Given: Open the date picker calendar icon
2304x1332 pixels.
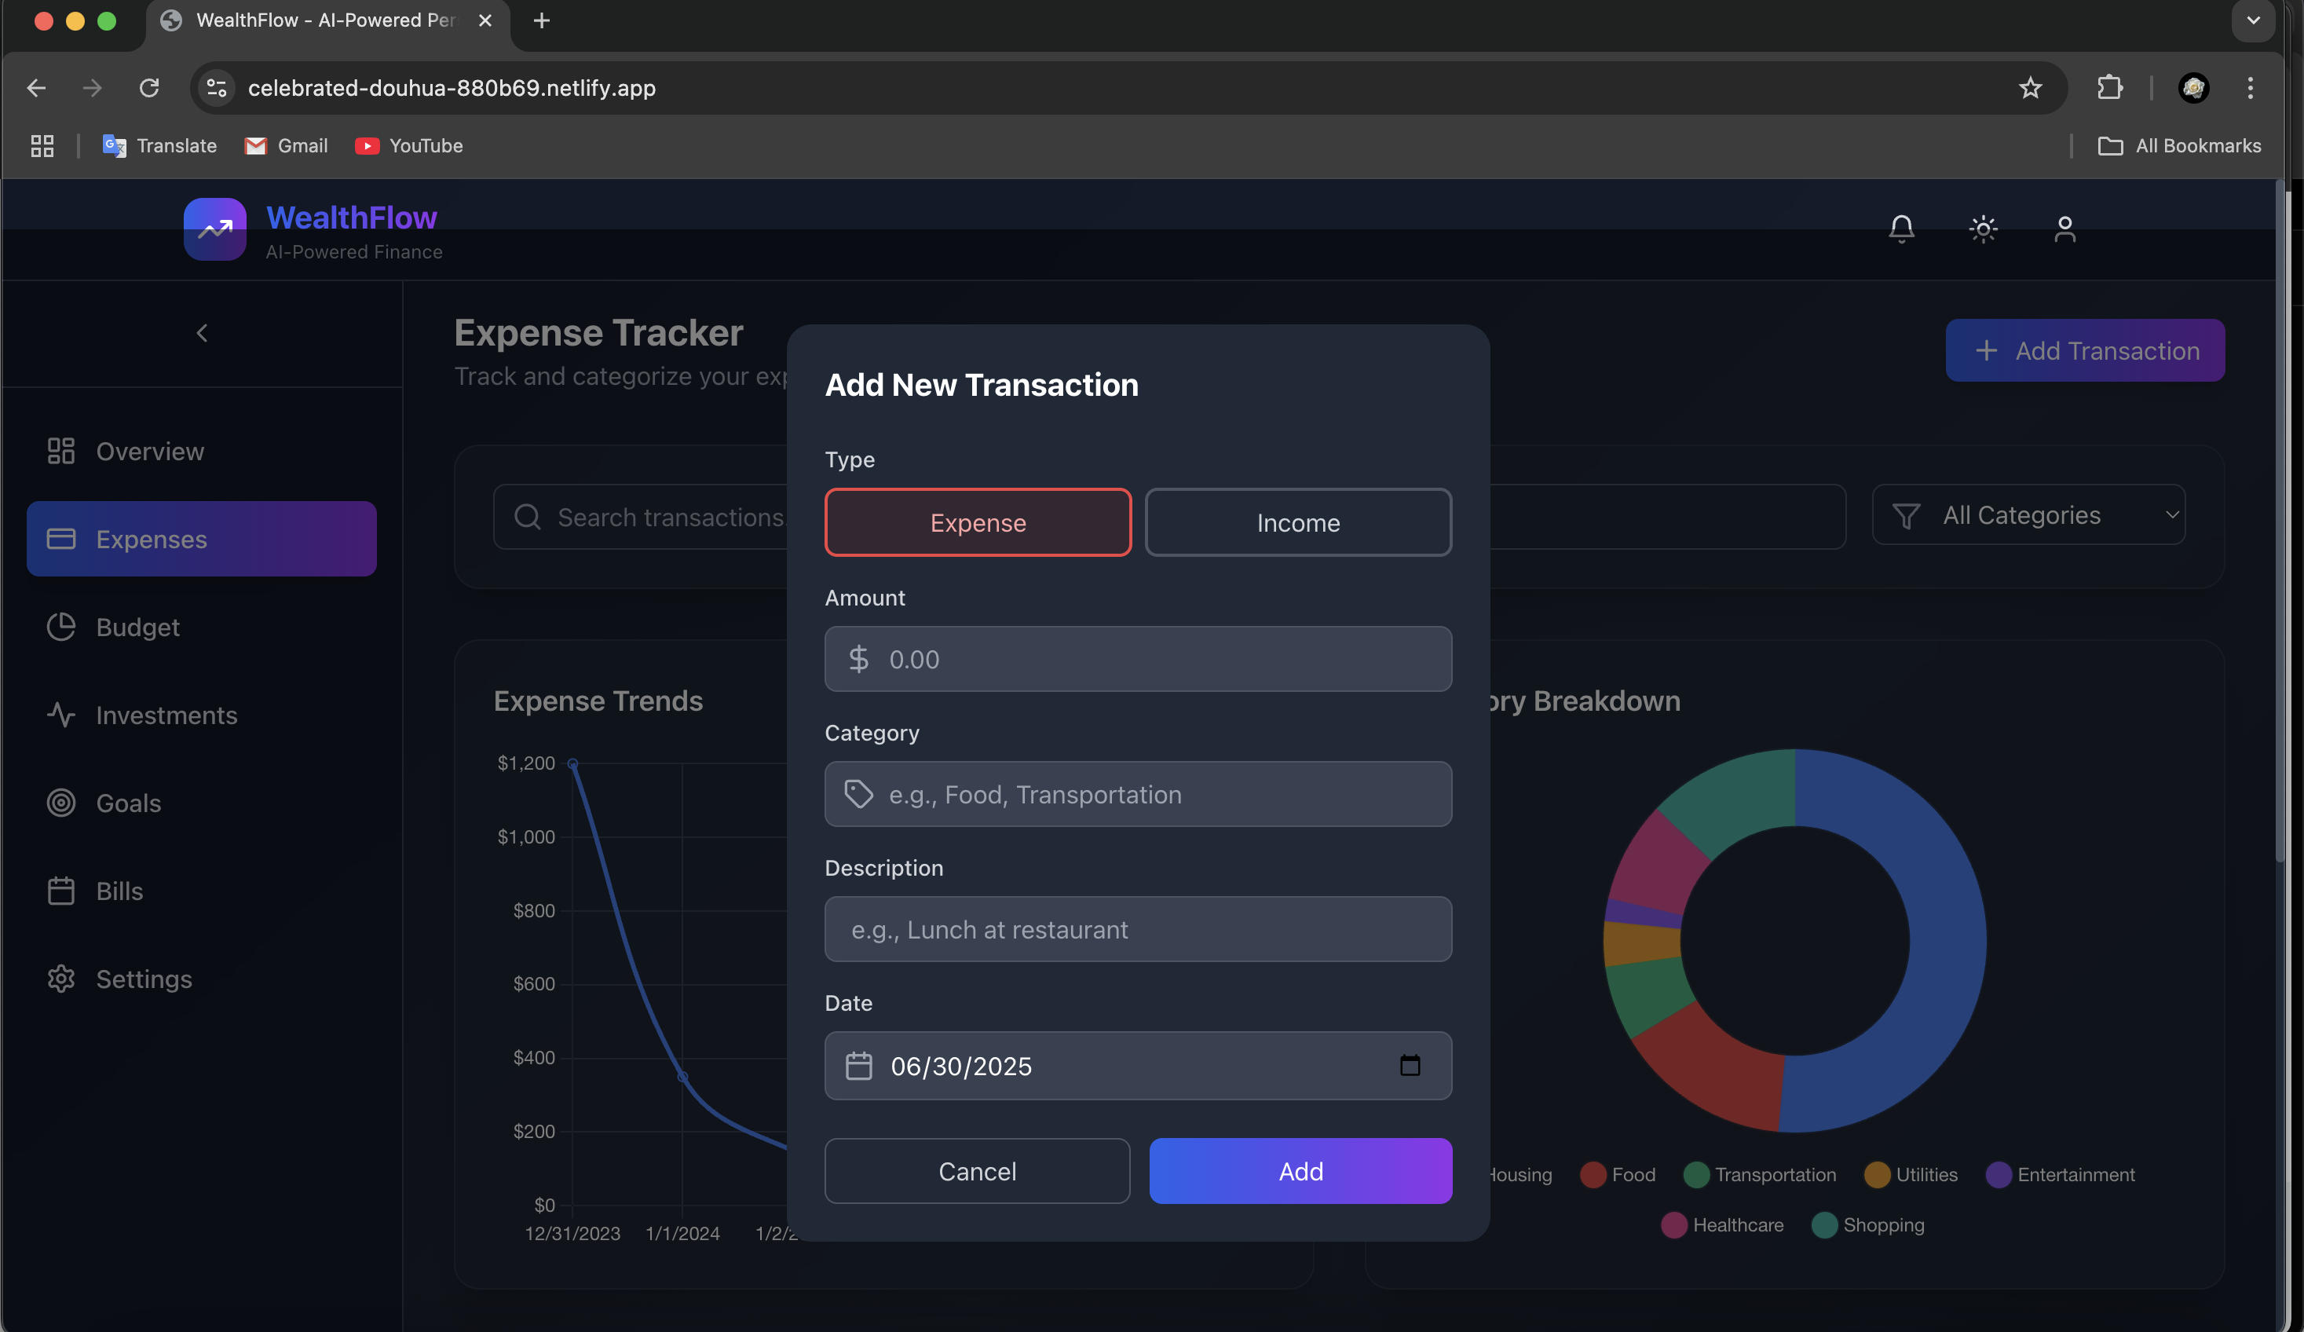Looking at the screenshot, I should point(1409,1065).
